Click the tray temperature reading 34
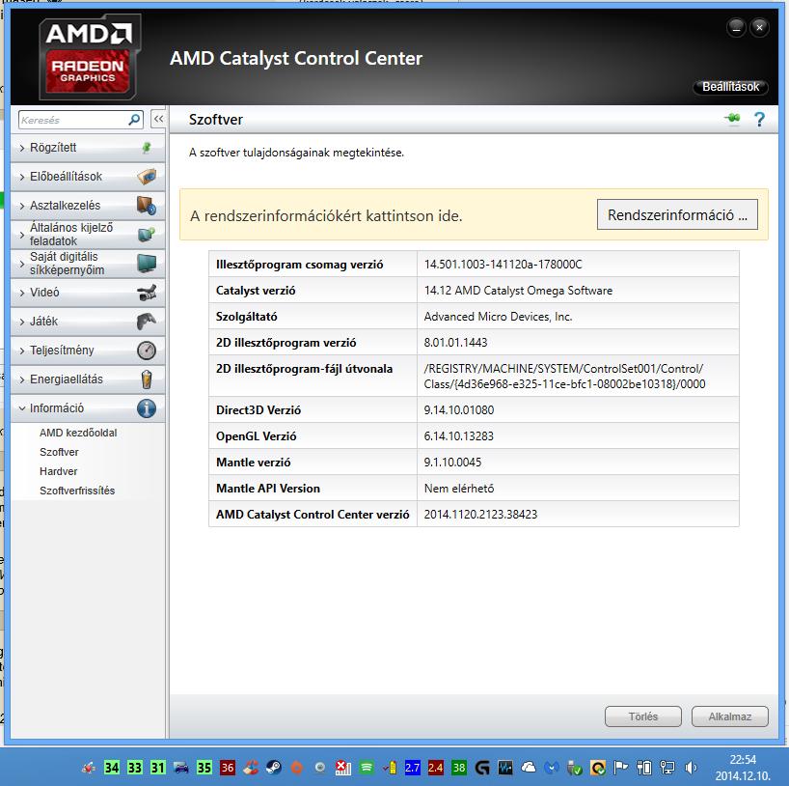Image resolution: width=789 pixels, height=786 pixels. [x=112, y=768]
